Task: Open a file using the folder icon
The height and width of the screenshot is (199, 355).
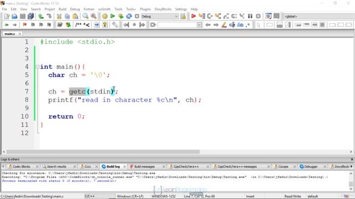Action: click(x=14, y=16)
